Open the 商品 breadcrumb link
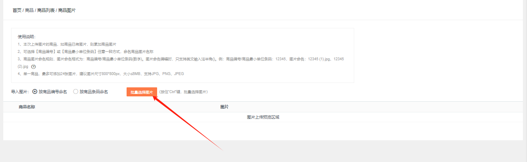Image resolution: width=527 pixels, height=162 pixels. [x=29, y=10]
